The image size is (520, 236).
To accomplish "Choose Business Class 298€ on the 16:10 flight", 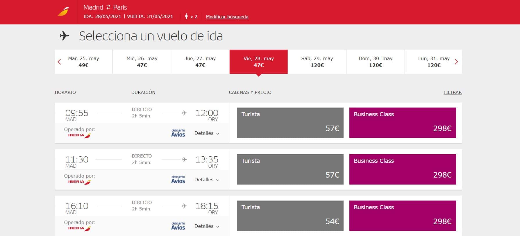I will (403, 216).
